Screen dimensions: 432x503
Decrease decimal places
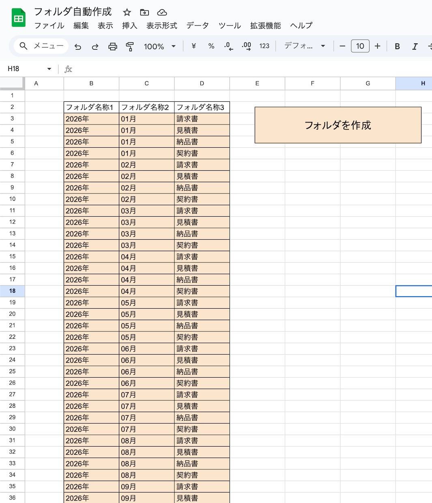(229, 46)
